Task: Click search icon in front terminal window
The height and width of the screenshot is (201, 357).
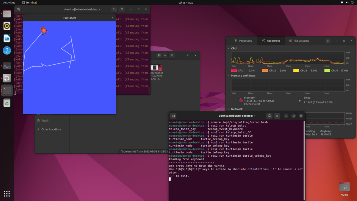Action: 269,116
